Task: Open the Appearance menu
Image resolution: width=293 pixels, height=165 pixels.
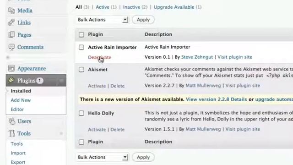Action: pos(32,69)
